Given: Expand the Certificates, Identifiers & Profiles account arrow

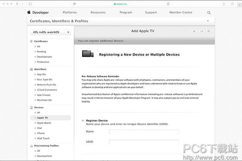Looking at the screenshot, I should [x=208, y=21].
